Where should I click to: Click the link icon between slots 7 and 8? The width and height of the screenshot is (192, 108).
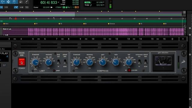pos(62,39)
